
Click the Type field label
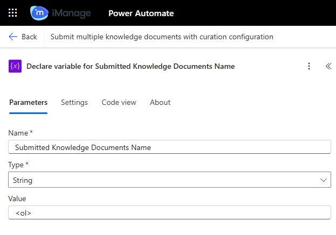[x=16, y=165]
